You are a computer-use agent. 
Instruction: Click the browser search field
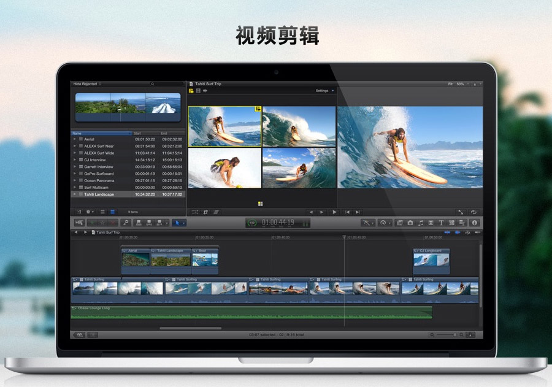click(x=166, y=84)
